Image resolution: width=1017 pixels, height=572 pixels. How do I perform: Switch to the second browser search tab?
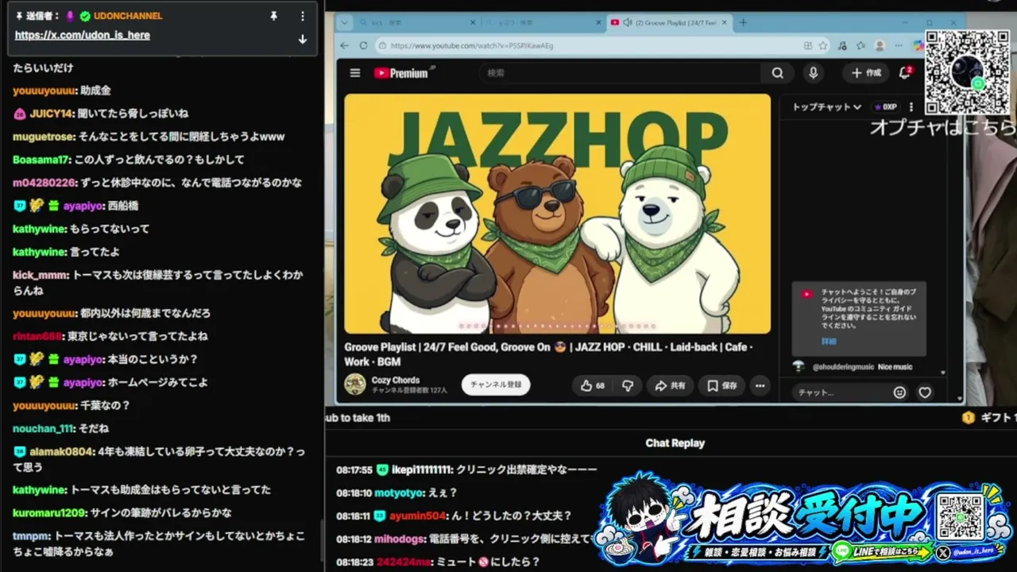tap(542, 22)
